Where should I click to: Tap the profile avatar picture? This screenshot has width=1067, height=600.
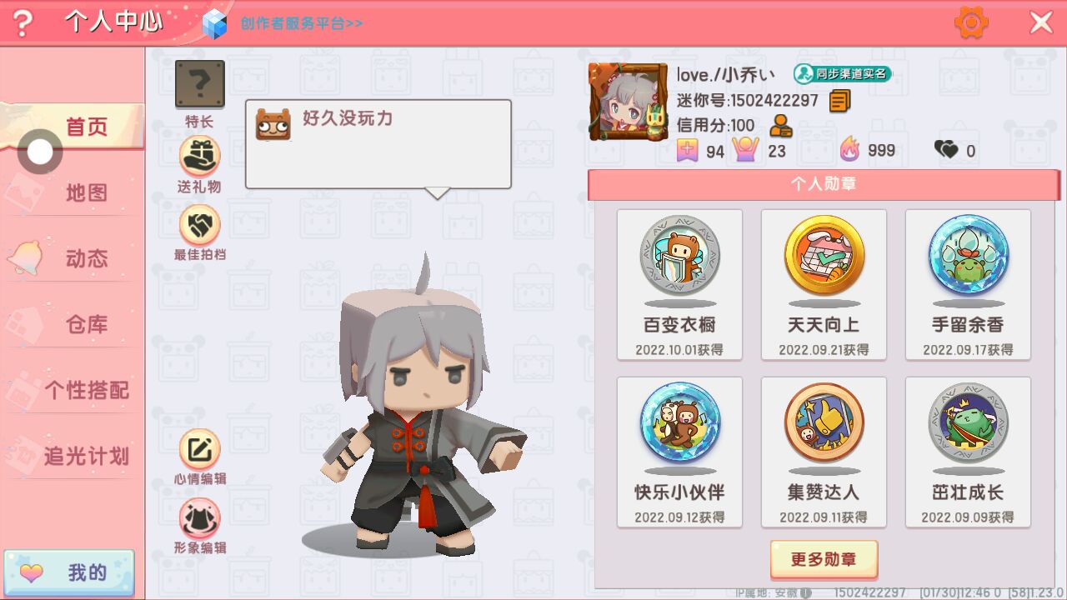pos(628,102)
